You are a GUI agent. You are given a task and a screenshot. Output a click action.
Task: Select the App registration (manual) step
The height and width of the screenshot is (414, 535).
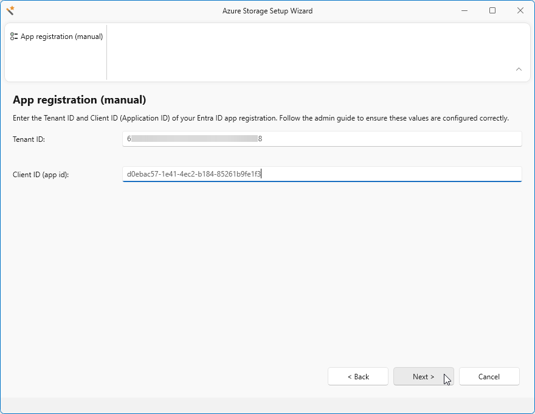pyautogui.click(x=57, y=37)
